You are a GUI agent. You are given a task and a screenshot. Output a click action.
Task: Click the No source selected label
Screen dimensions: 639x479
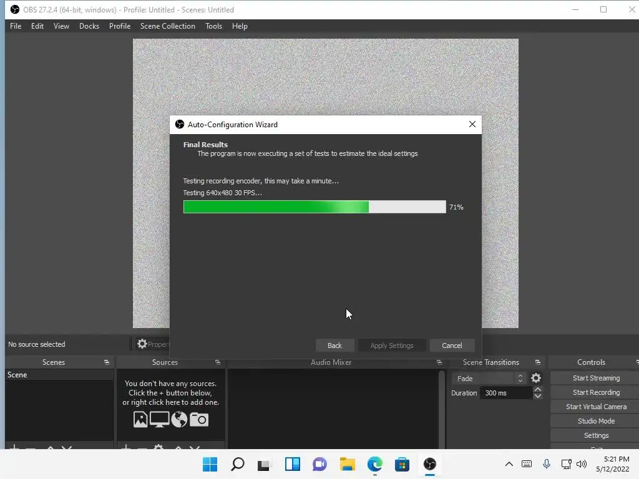37,344
